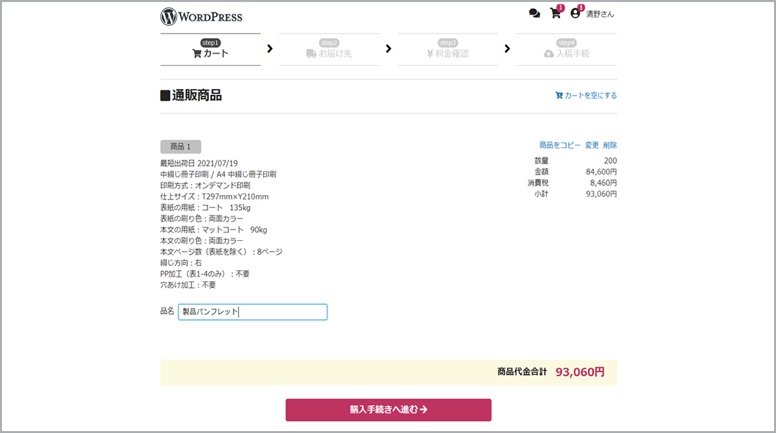Focus the 品名 text field
Screen dimensions: 776x433
[x=253, y=312]
